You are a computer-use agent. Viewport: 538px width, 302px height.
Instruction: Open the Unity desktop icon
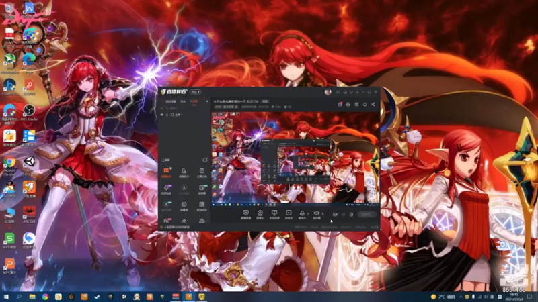(29, 166)
